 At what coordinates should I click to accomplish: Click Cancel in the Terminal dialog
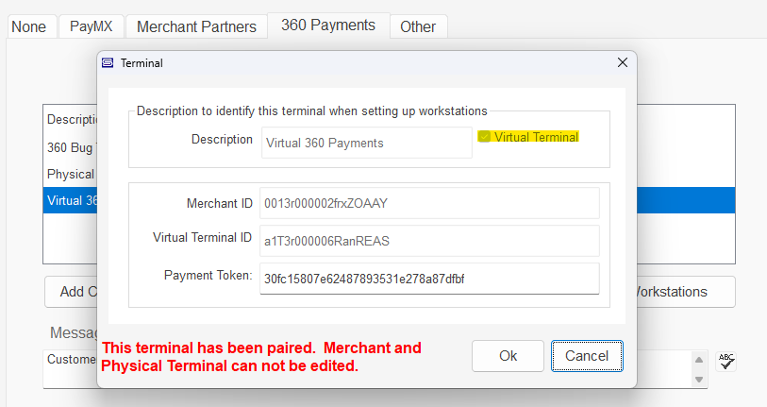[x=586, y=356]
